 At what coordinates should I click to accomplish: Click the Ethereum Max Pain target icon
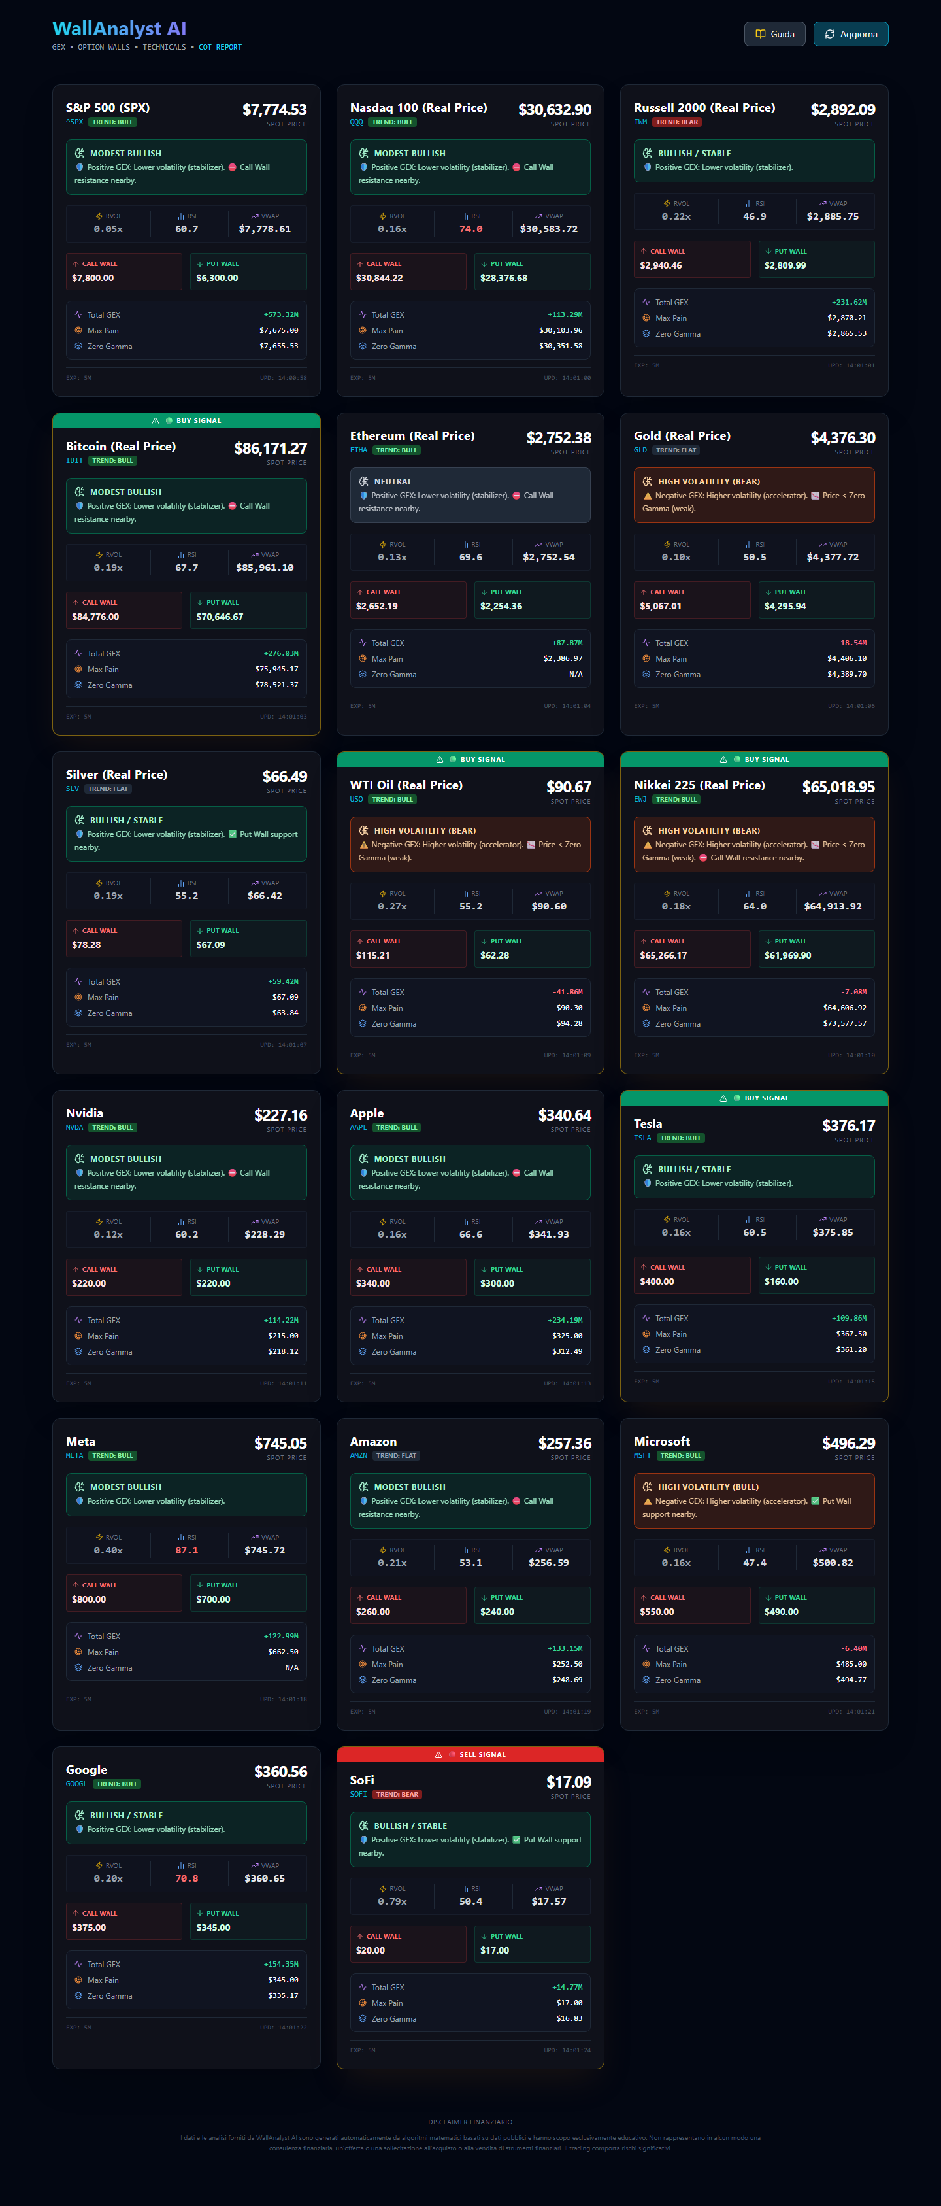(362, 658)
